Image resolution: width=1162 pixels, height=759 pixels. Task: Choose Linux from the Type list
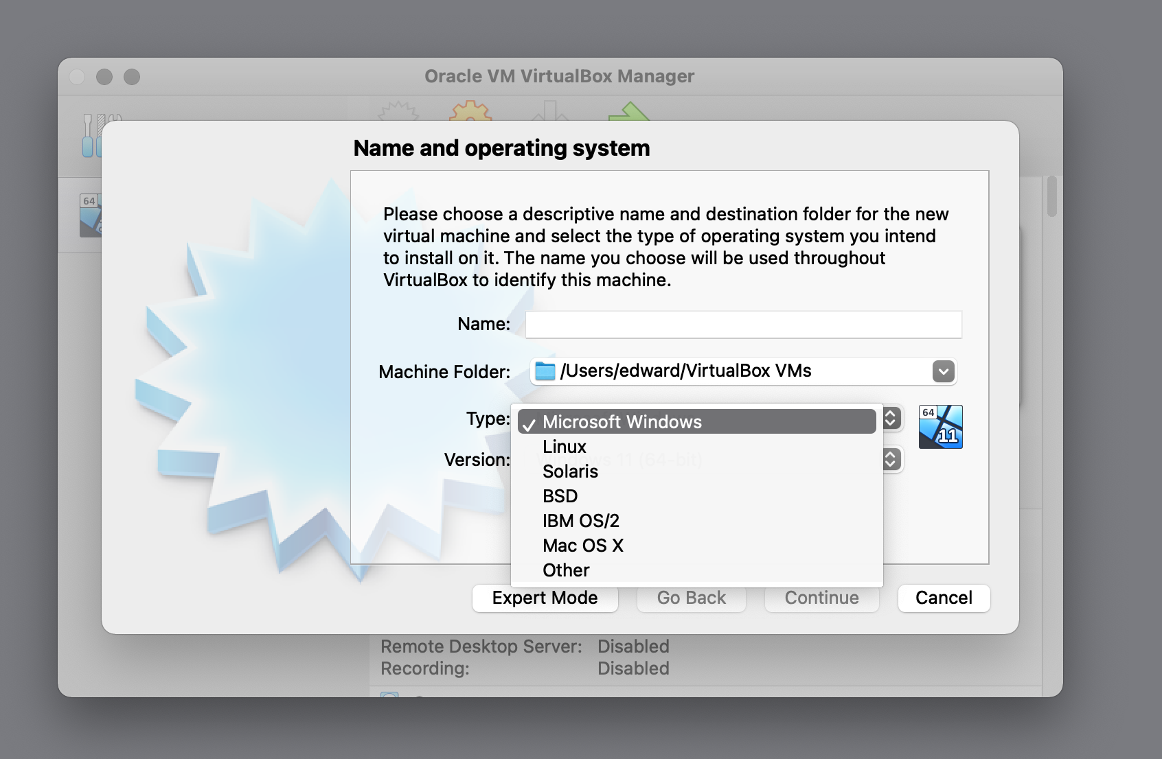point(696,447)
